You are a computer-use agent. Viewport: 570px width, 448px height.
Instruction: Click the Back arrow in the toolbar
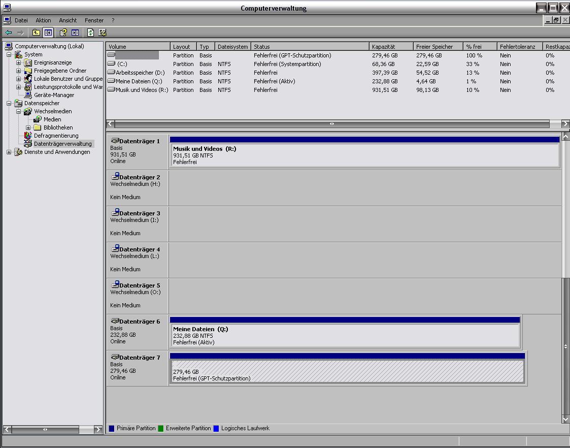9,33
